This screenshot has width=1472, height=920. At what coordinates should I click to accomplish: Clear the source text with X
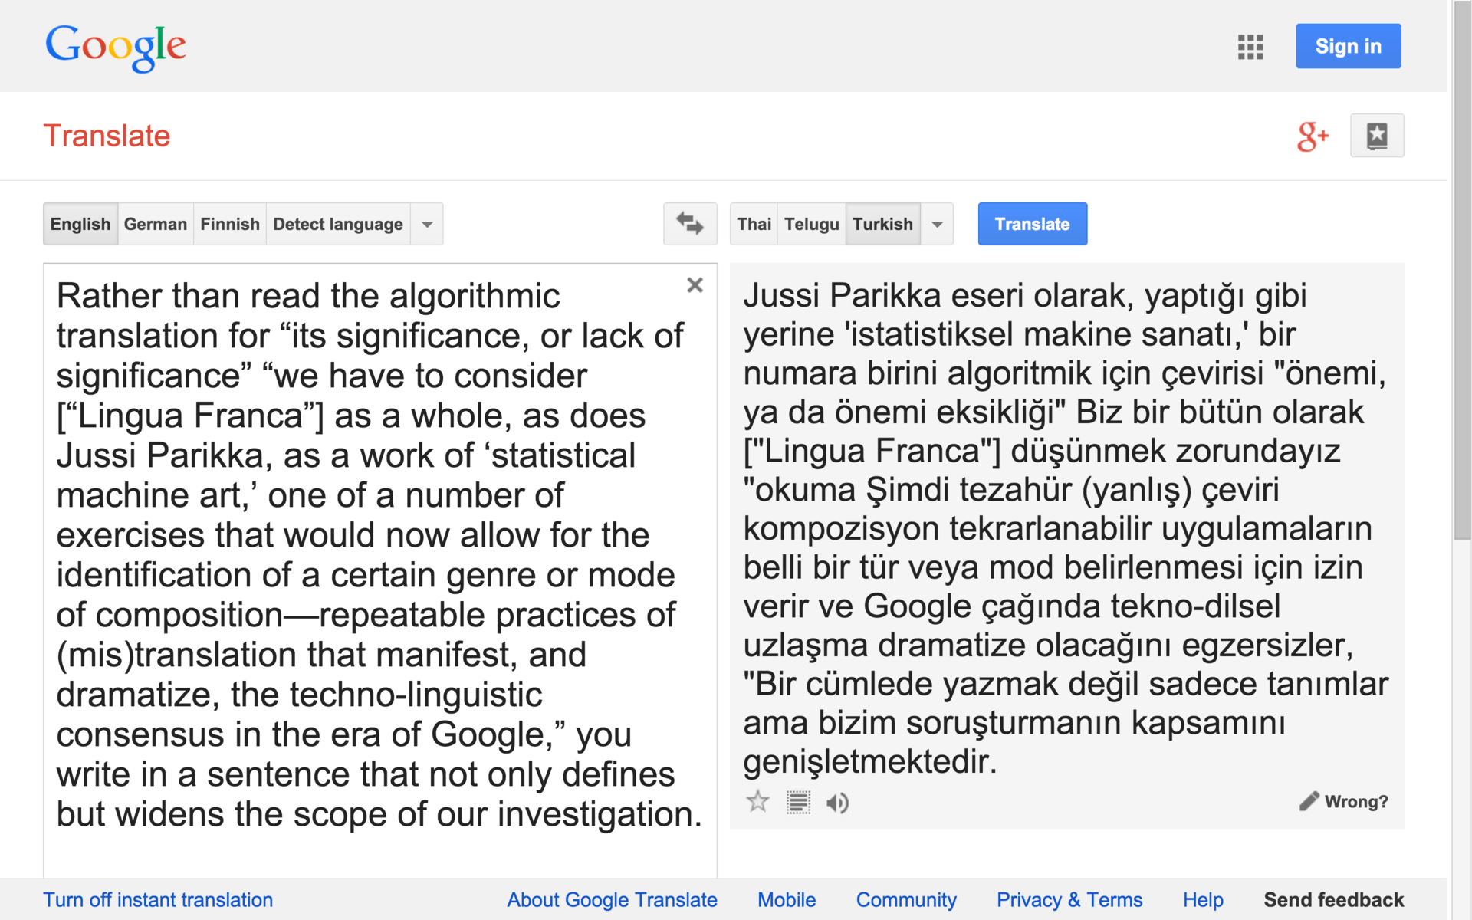point(695,285)
